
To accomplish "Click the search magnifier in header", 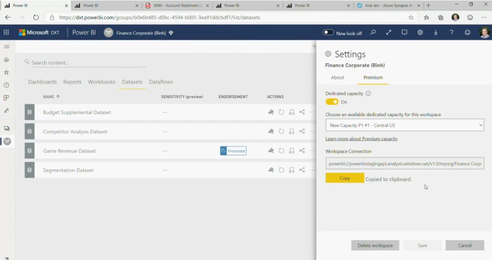I will (x=373, y=32).
